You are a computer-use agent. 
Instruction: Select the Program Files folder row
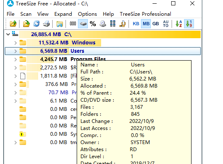click(x=103, y=59)
